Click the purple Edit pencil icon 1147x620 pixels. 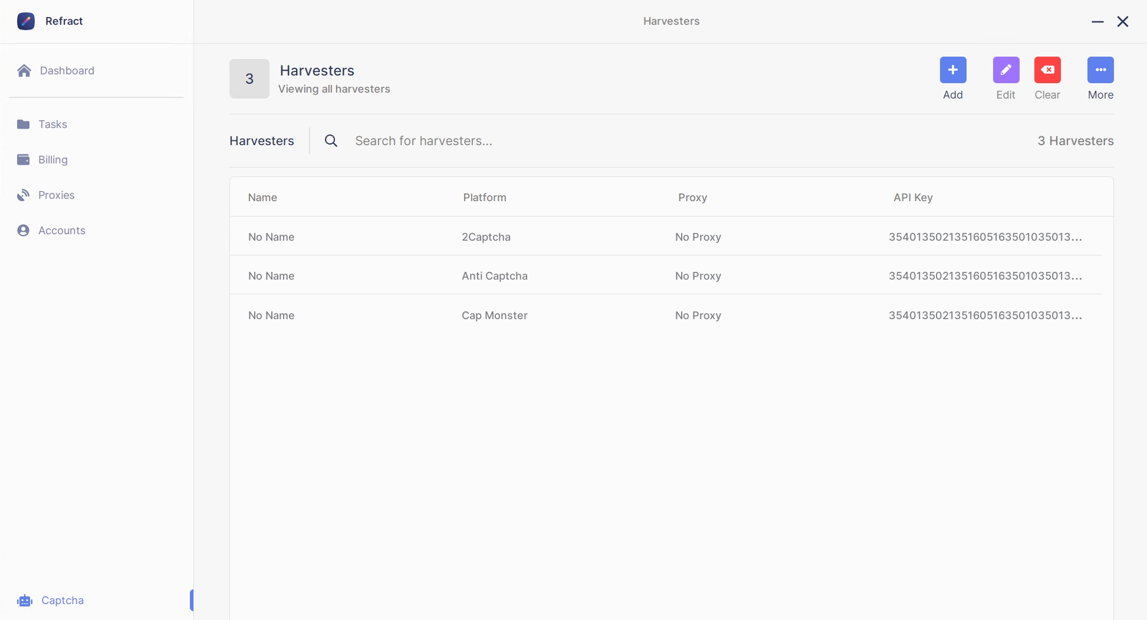(x=1005, y=70)
